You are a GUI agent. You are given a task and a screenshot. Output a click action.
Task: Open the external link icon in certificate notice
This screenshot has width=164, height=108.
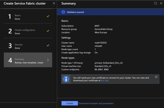coord(156,77)
